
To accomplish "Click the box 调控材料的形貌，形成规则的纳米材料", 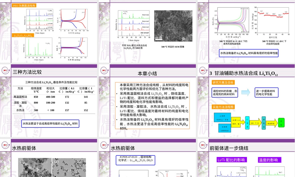I will (x=225, y=93).
